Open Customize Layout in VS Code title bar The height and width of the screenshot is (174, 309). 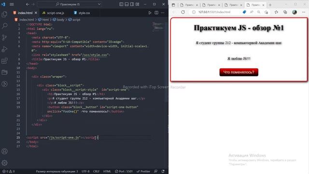(137, 4)
